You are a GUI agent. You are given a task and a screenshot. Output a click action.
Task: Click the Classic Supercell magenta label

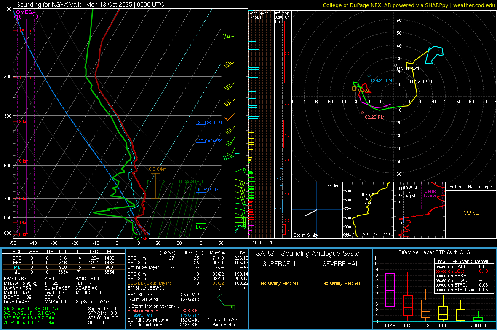tap(430, 193)
